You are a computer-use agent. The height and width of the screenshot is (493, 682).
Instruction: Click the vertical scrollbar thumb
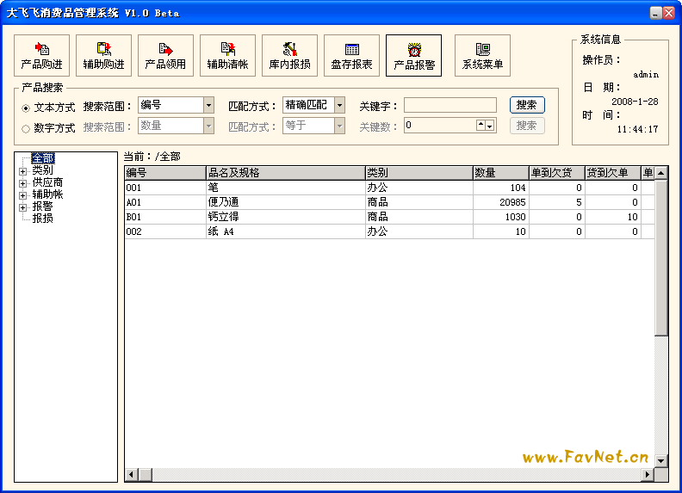[661, 257]
